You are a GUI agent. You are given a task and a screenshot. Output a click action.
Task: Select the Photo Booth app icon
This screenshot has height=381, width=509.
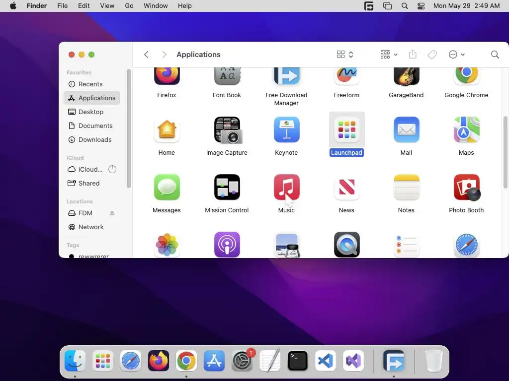coord(467,187)
